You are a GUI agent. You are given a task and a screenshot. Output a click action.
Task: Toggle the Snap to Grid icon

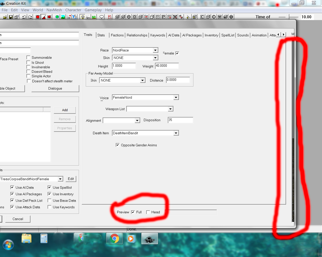[x=38, y=17]
